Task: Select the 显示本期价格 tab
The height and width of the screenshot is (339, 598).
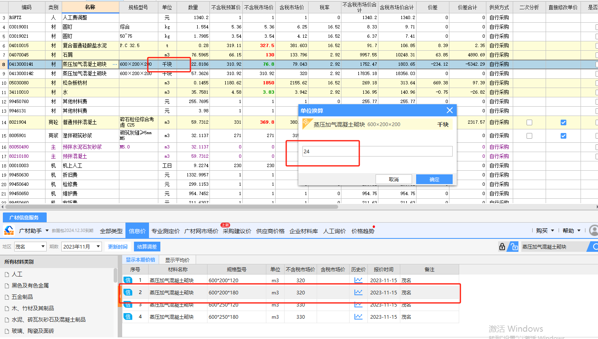Action: (x=140, y=260)
